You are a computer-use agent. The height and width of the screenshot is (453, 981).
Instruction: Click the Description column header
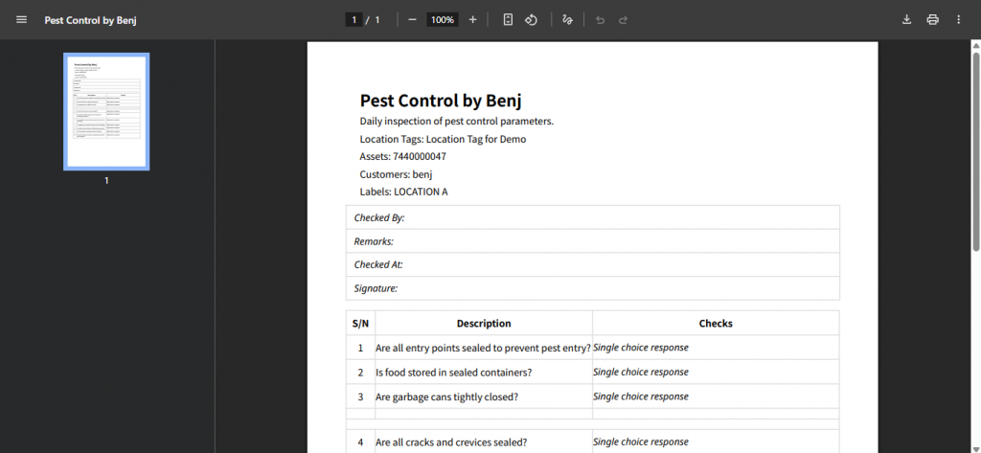point(483,324)
